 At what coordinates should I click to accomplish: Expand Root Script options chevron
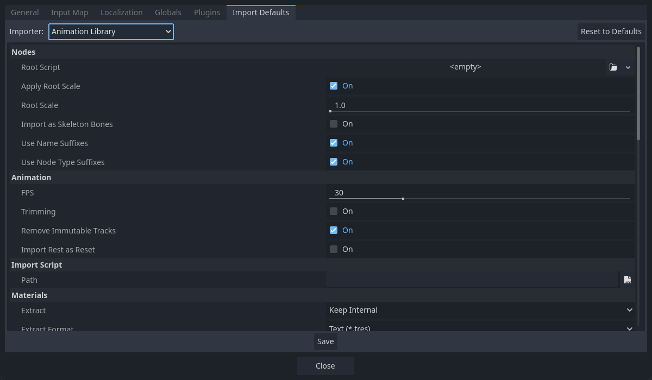628,67
